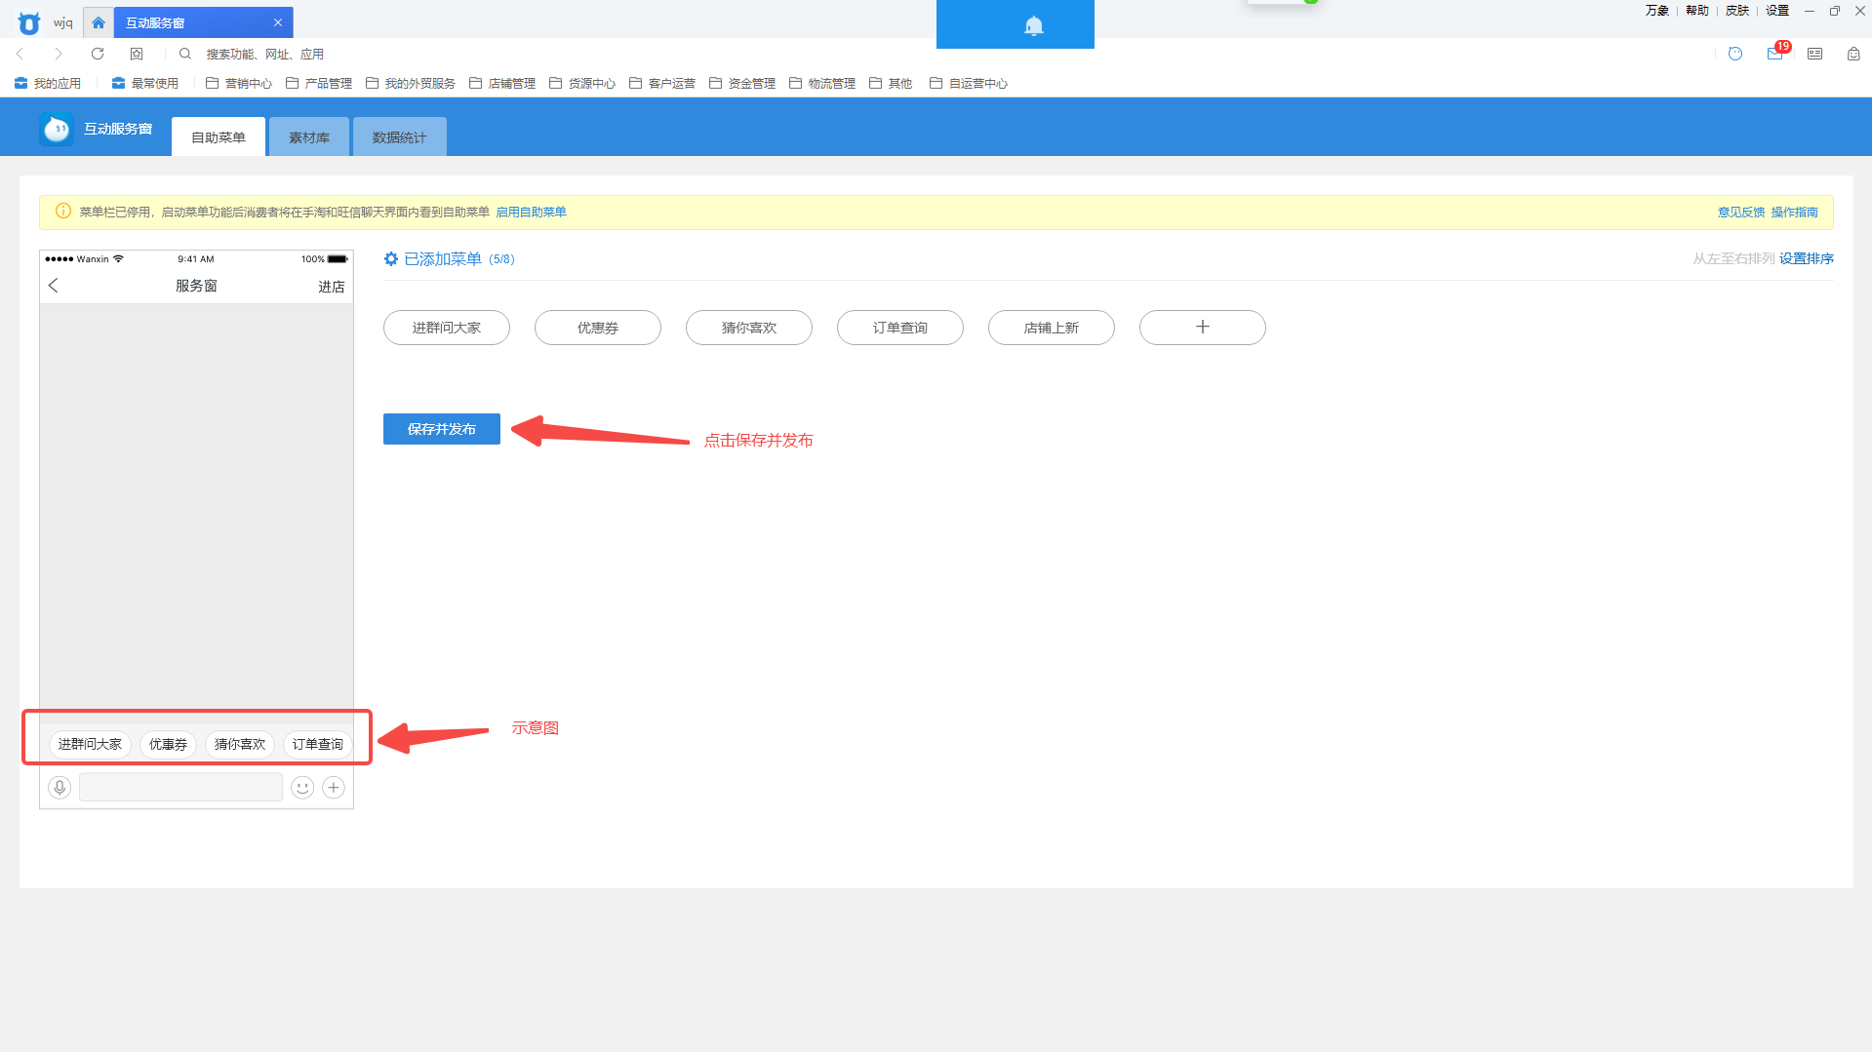1872x1052 pixels.
Task: Switch to the 数据统计 tab
Action: [400, 136]
